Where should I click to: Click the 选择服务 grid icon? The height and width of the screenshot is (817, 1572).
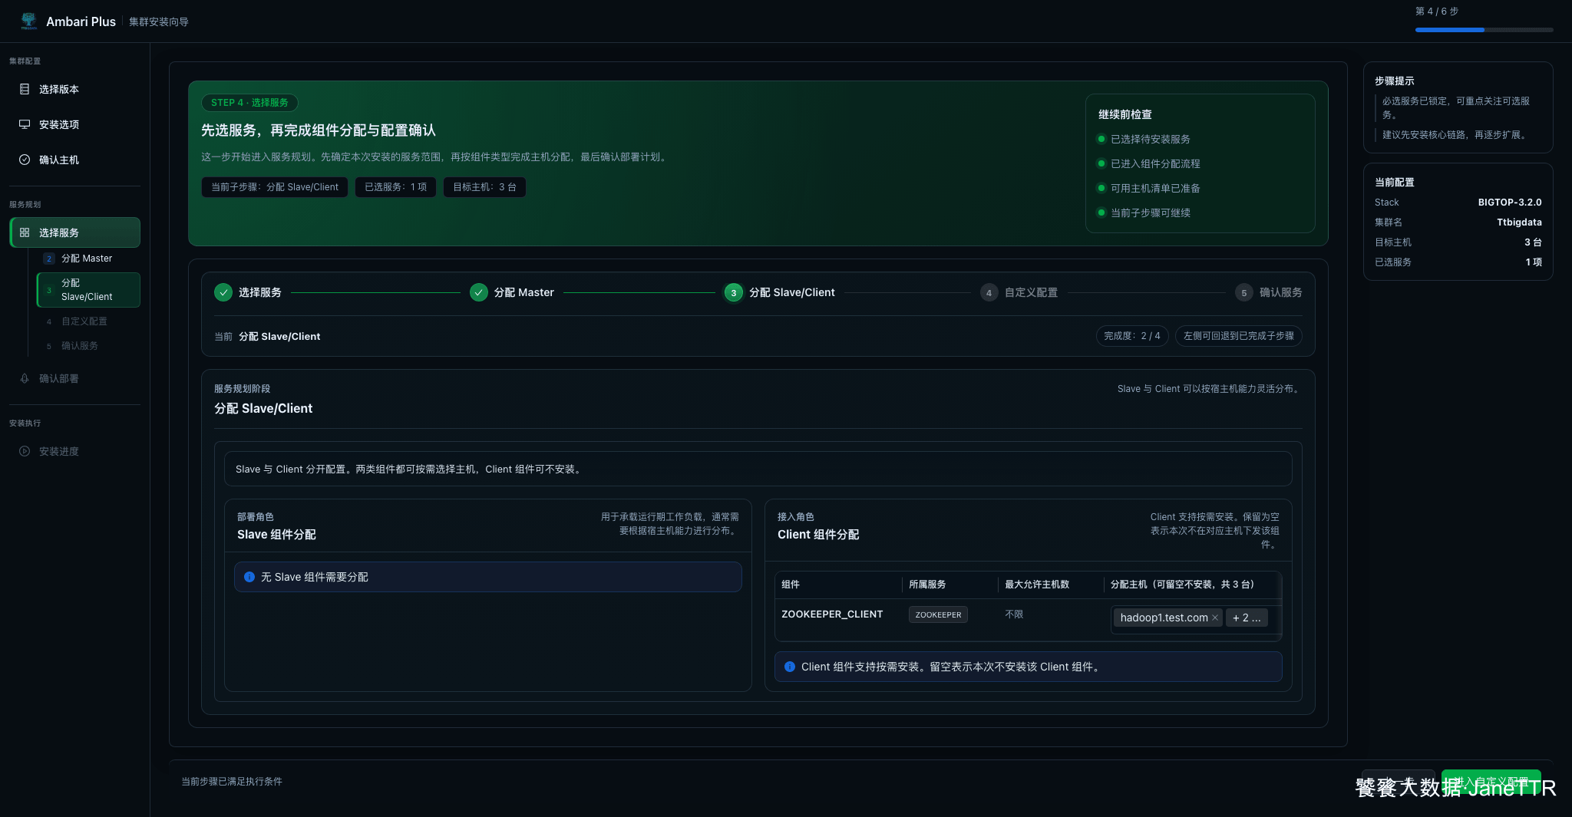(x=25, y=232)
